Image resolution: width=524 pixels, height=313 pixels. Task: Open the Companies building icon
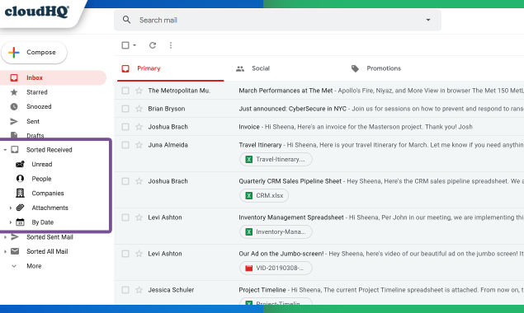click(20, 193)
